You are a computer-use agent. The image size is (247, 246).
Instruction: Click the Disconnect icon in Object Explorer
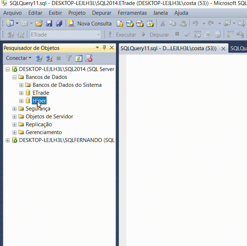point(49,58)
